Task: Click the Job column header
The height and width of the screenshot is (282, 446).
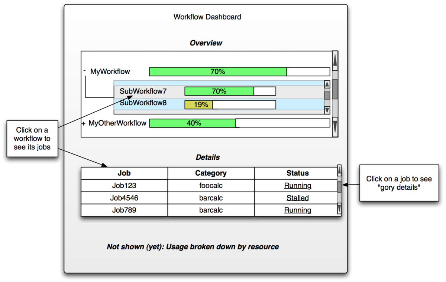Action: pos(124,173)
